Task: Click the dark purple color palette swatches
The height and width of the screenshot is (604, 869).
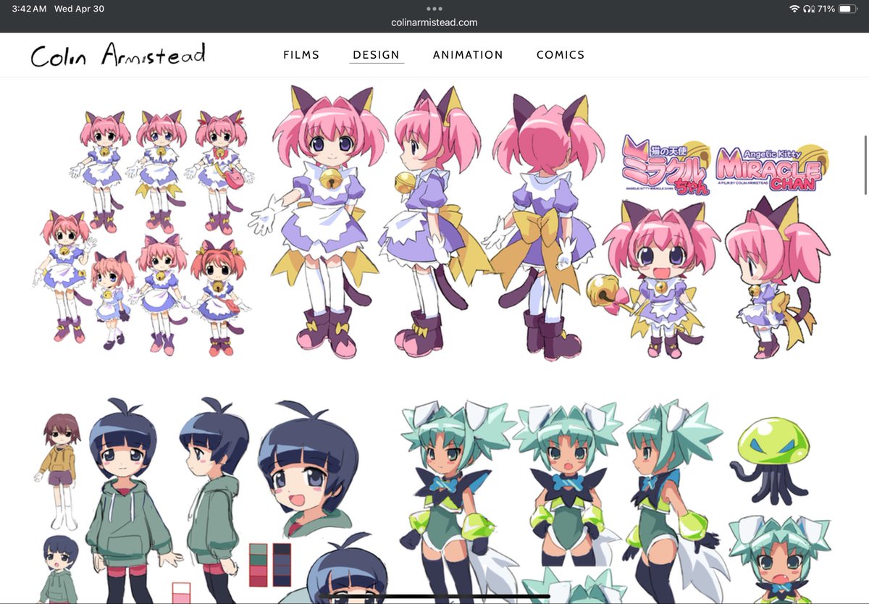Action: 282,565
